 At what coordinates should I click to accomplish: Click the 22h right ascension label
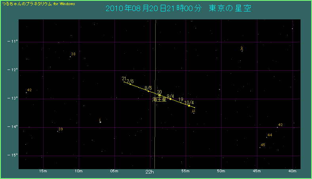[150, 172]
